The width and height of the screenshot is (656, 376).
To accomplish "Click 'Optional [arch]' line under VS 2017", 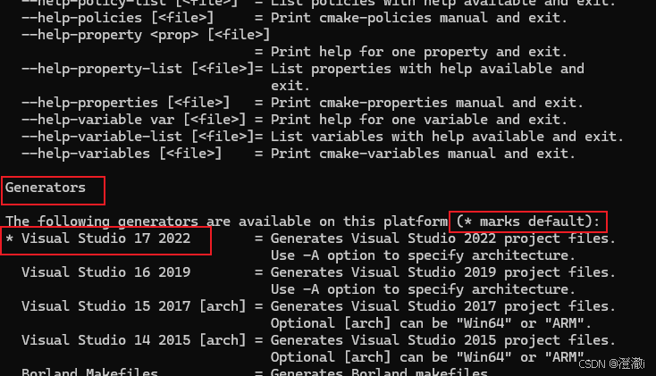I will click(x=431, y=323).
